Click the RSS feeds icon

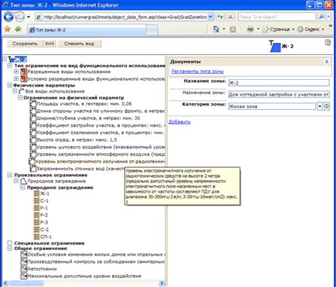coord(233,29)
